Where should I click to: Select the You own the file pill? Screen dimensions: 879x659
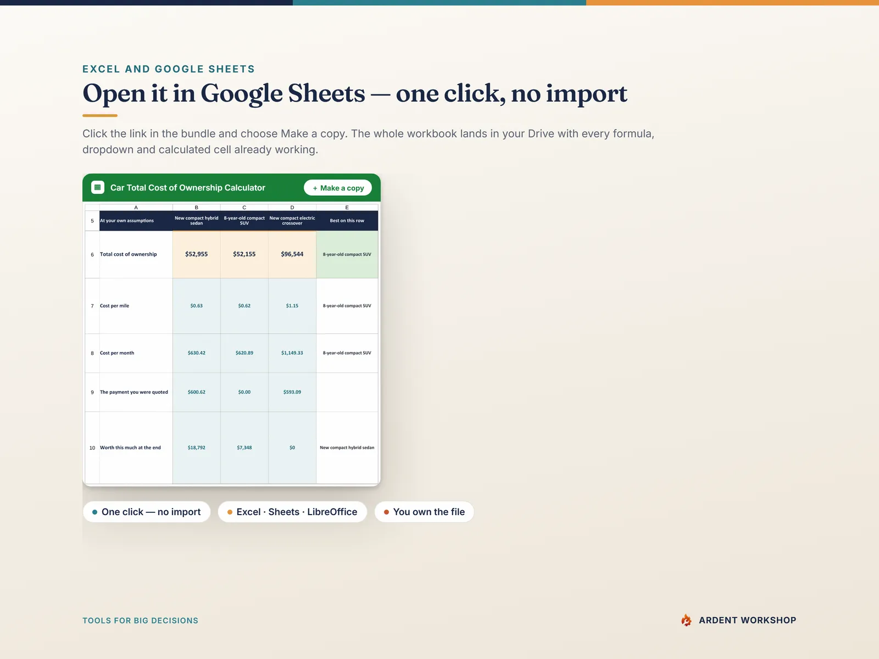(424, 512)
